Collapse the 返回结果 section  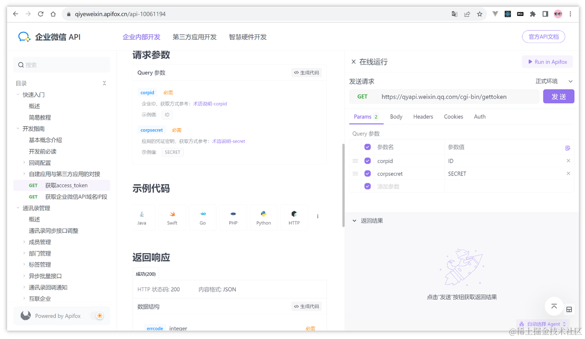tap(354, 221)
